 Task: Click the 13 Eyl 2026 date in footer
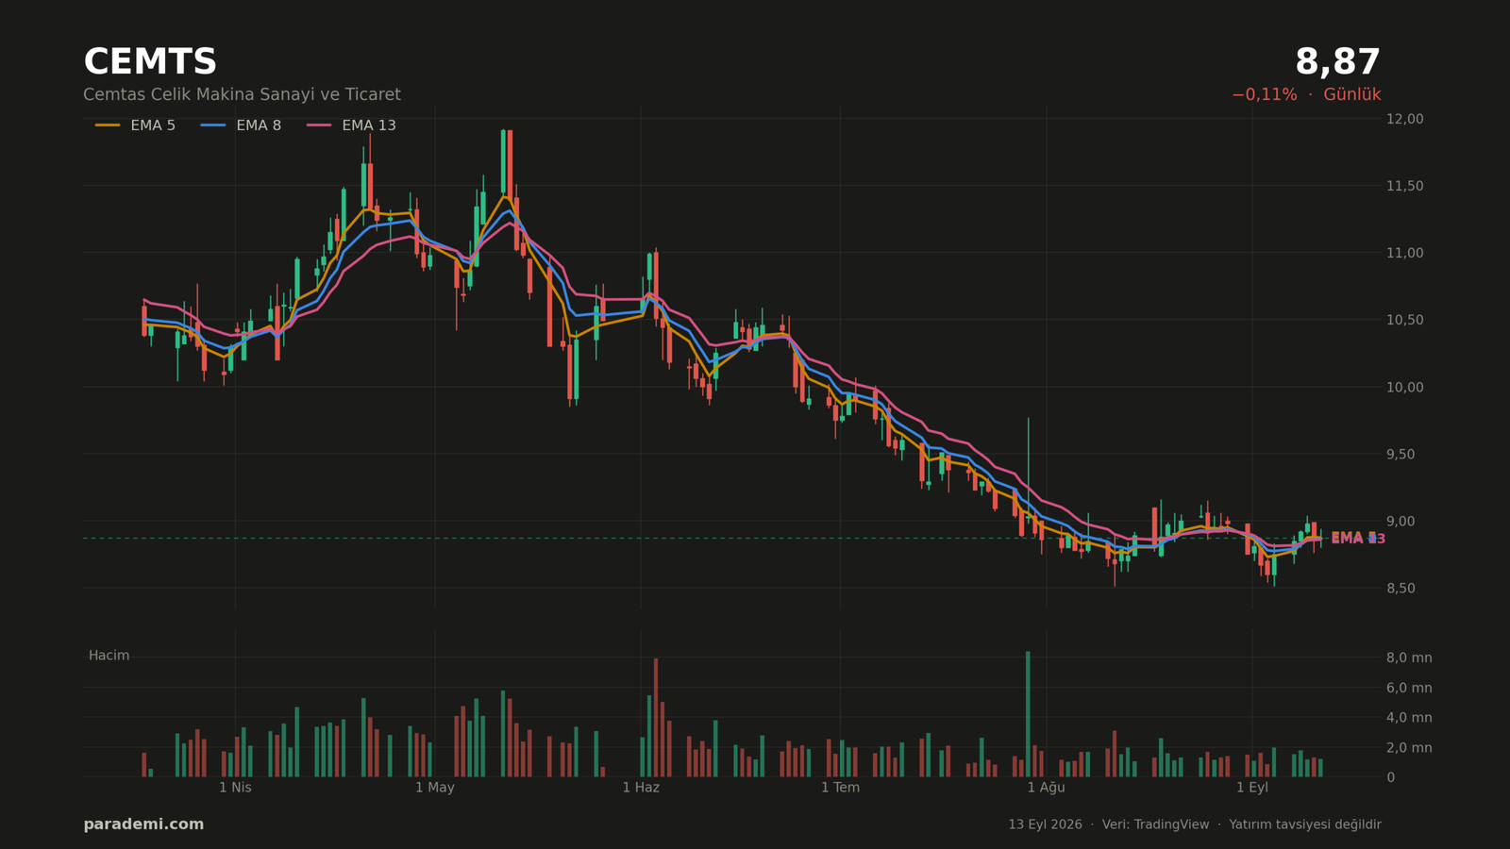[x=1045, y=824]
